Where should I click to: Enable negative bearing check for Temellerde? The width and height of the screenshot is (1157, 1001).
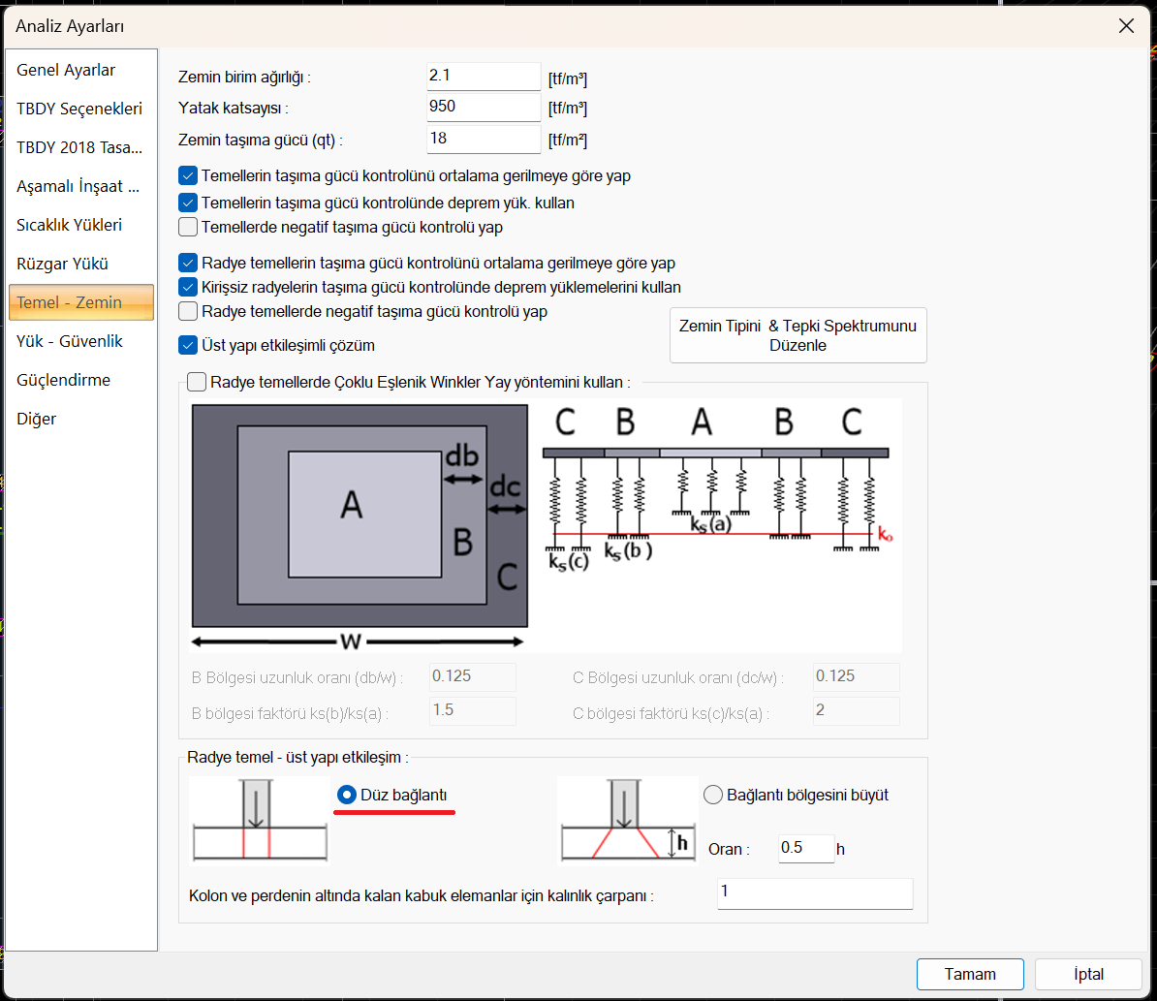click(188, 228)
